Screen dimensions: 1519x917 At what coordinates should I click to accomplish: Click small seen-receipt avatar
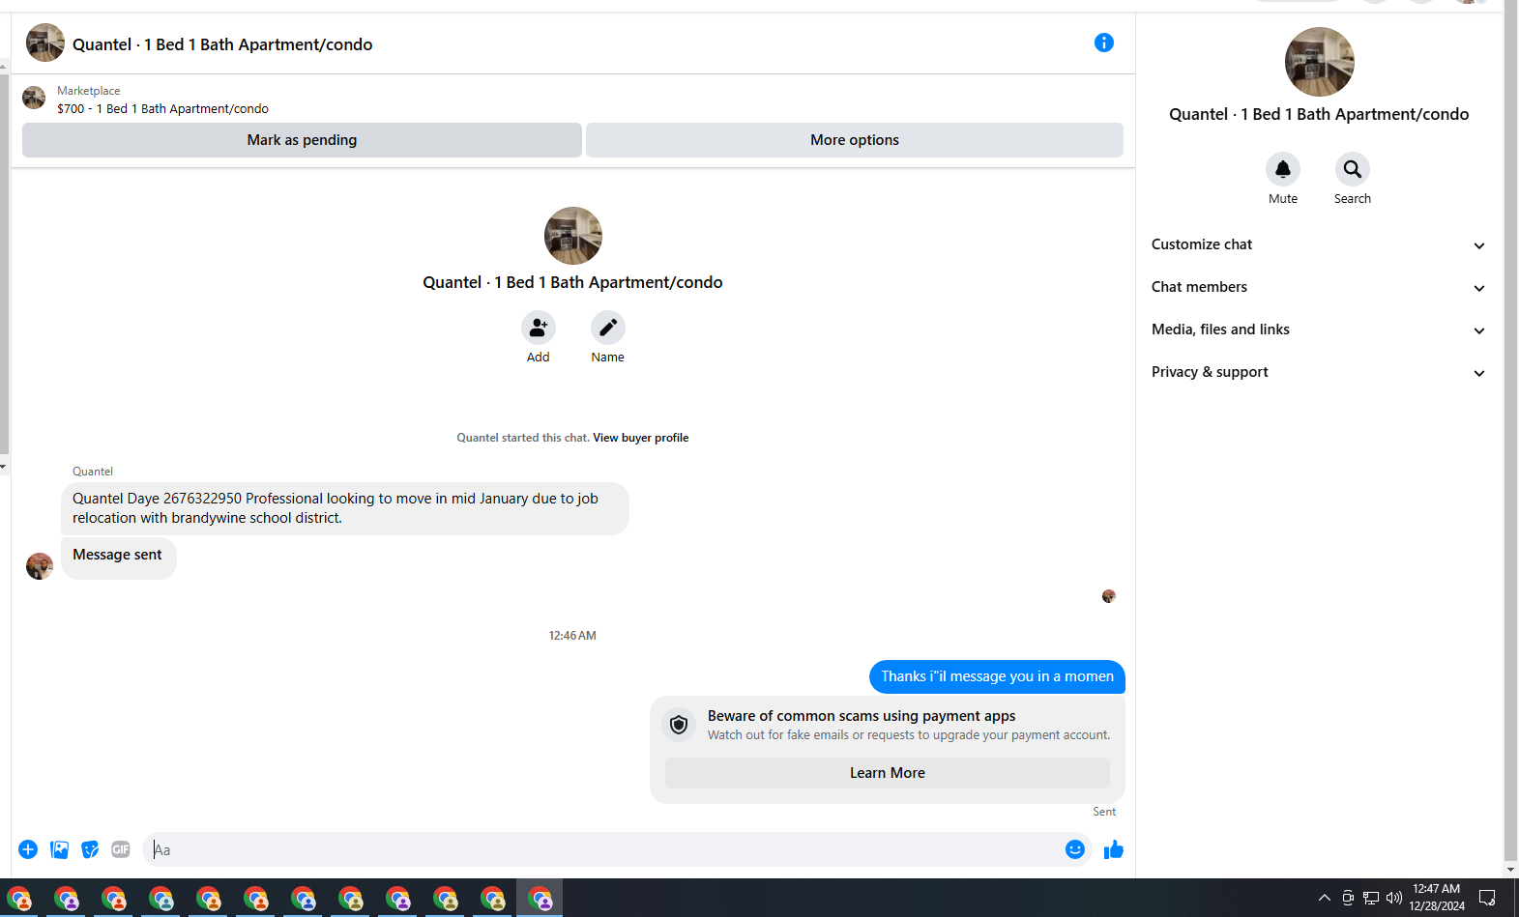coord(1108,596)
